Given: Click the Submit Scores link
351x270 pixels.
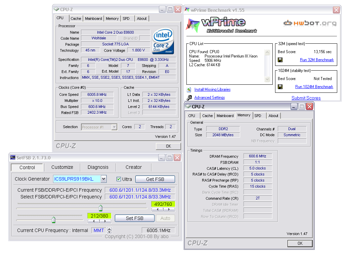Looking at the screenshot, I should [306, 98].
